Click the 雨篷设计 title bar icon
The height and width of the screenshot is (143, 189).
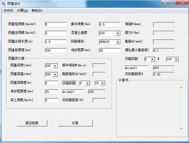(x=4, y=4)
